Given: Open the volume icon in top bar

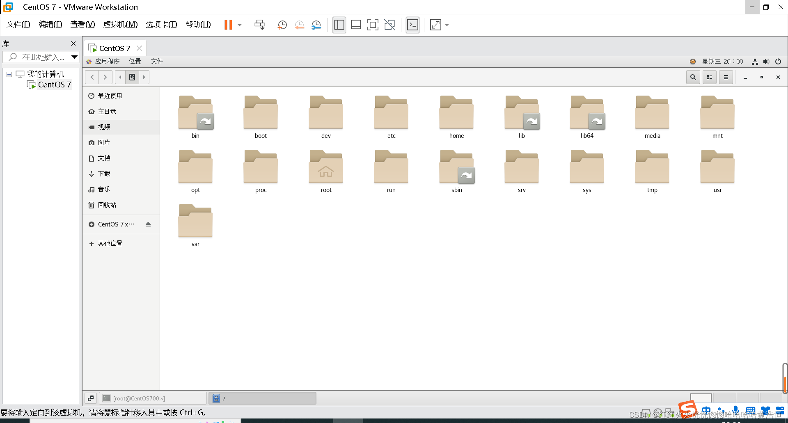Looking at the screenshot, I should [x=766, y=62].
